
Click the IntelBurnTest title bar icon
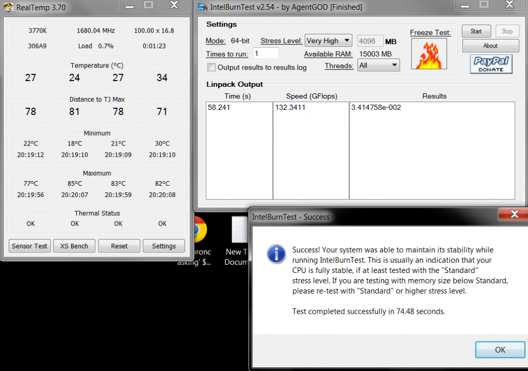(x=203, y=7)
